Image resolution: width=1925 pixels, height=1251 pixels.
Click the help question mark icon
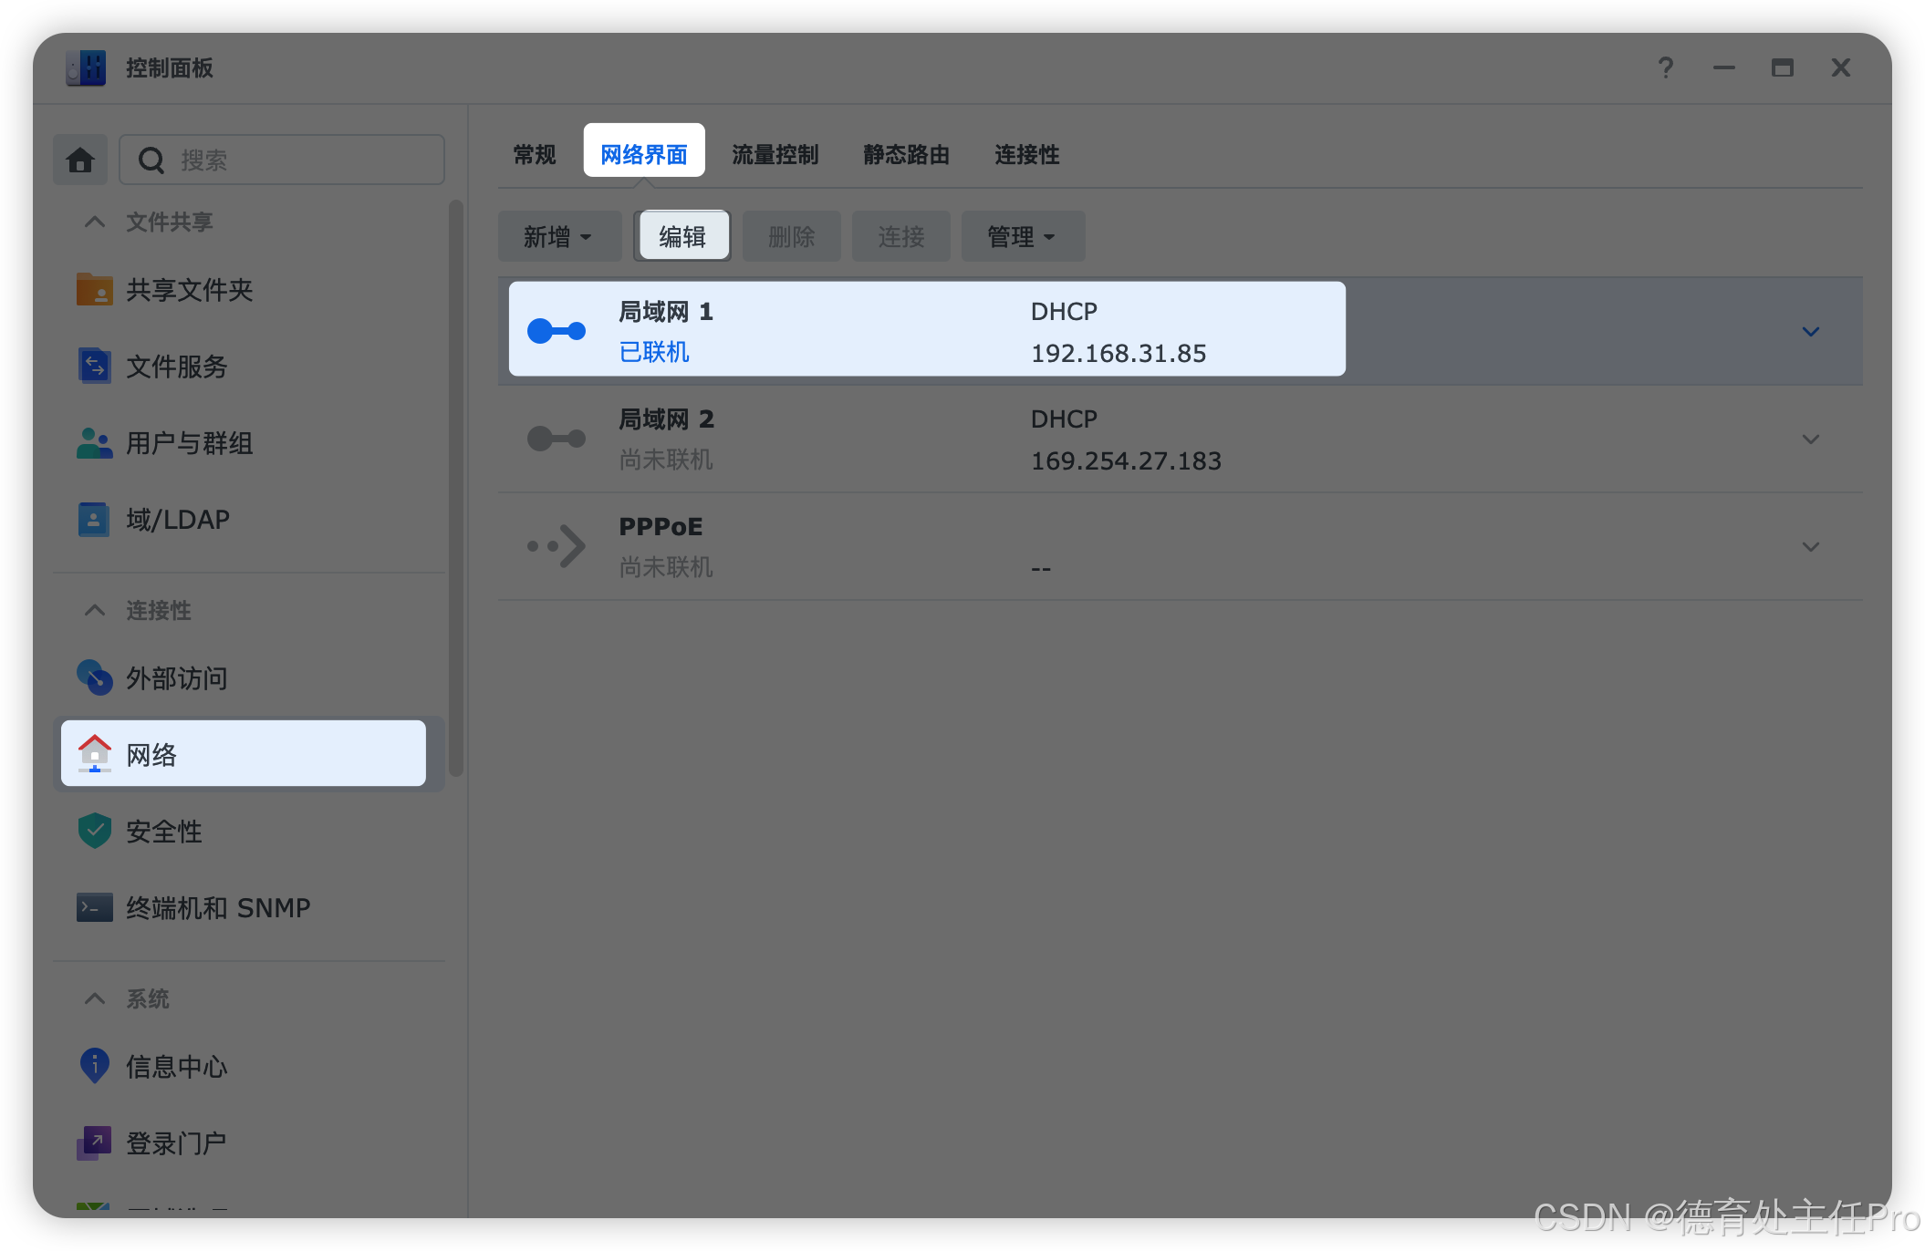[x=1665, y=68]
